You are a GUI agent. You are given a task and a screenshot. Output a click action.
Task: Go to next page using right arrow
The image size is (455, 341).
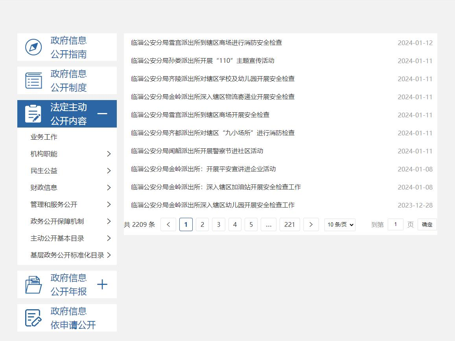click(311, 224)
